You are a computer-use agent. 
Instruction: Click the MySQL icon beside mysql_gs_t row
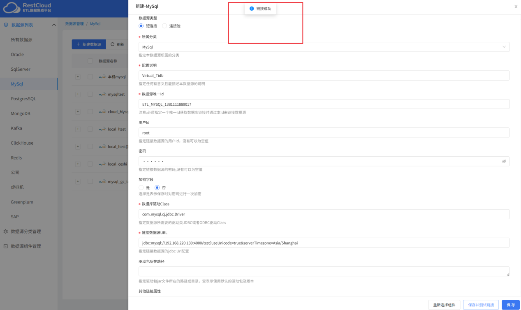click(102, 181)
